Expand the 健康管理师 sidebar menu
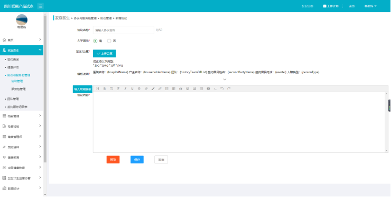 coord(22,136)
